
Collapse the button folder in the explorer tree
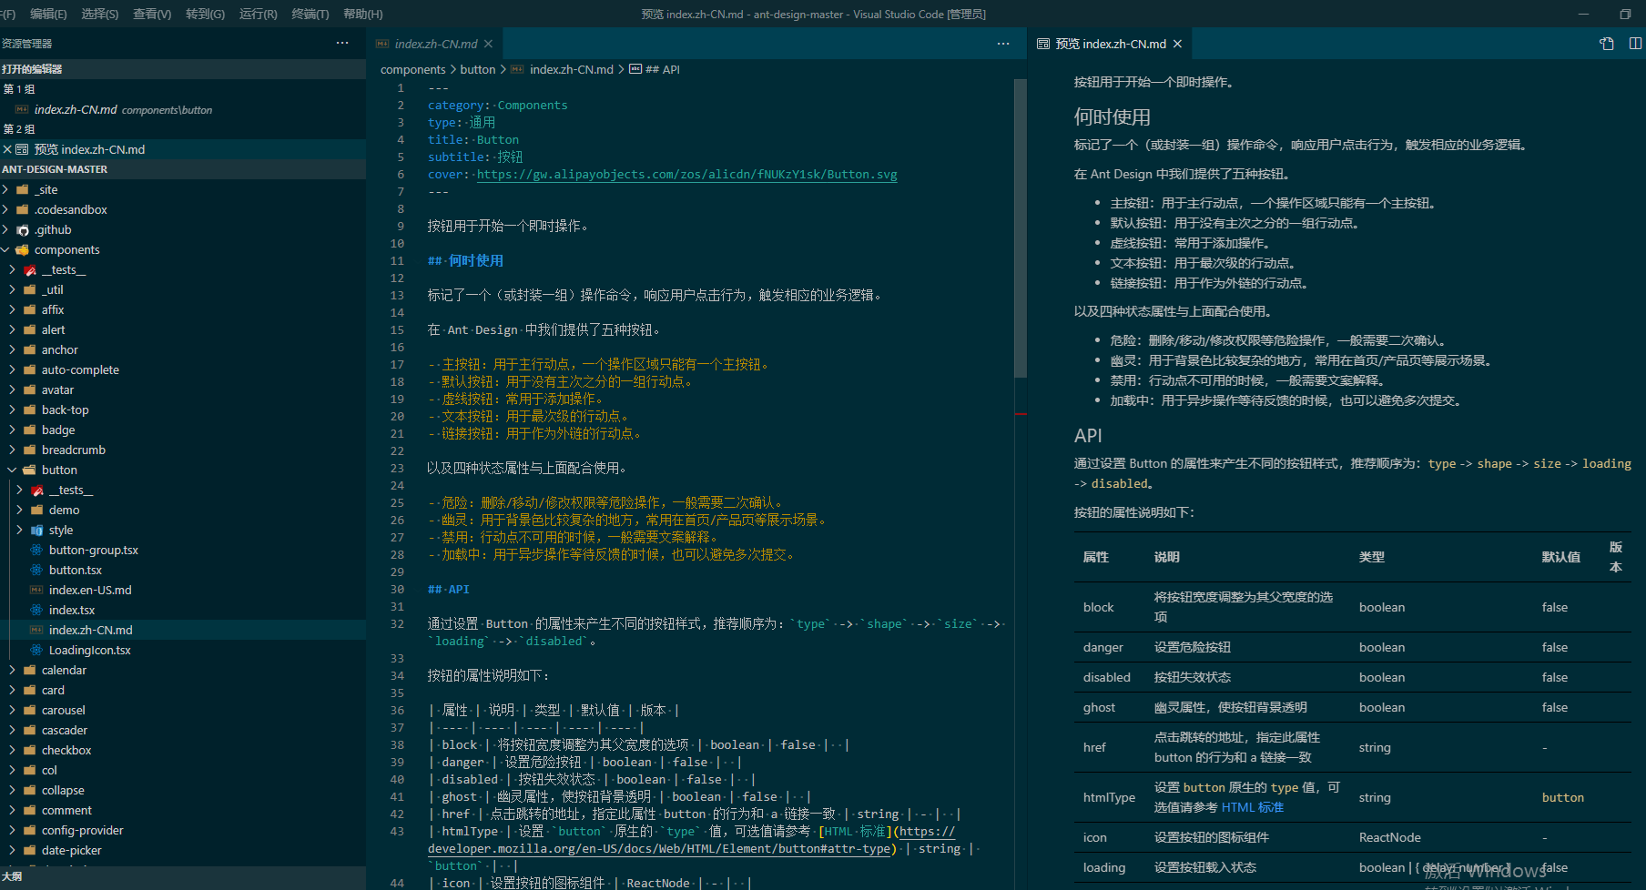click(12, 470)
